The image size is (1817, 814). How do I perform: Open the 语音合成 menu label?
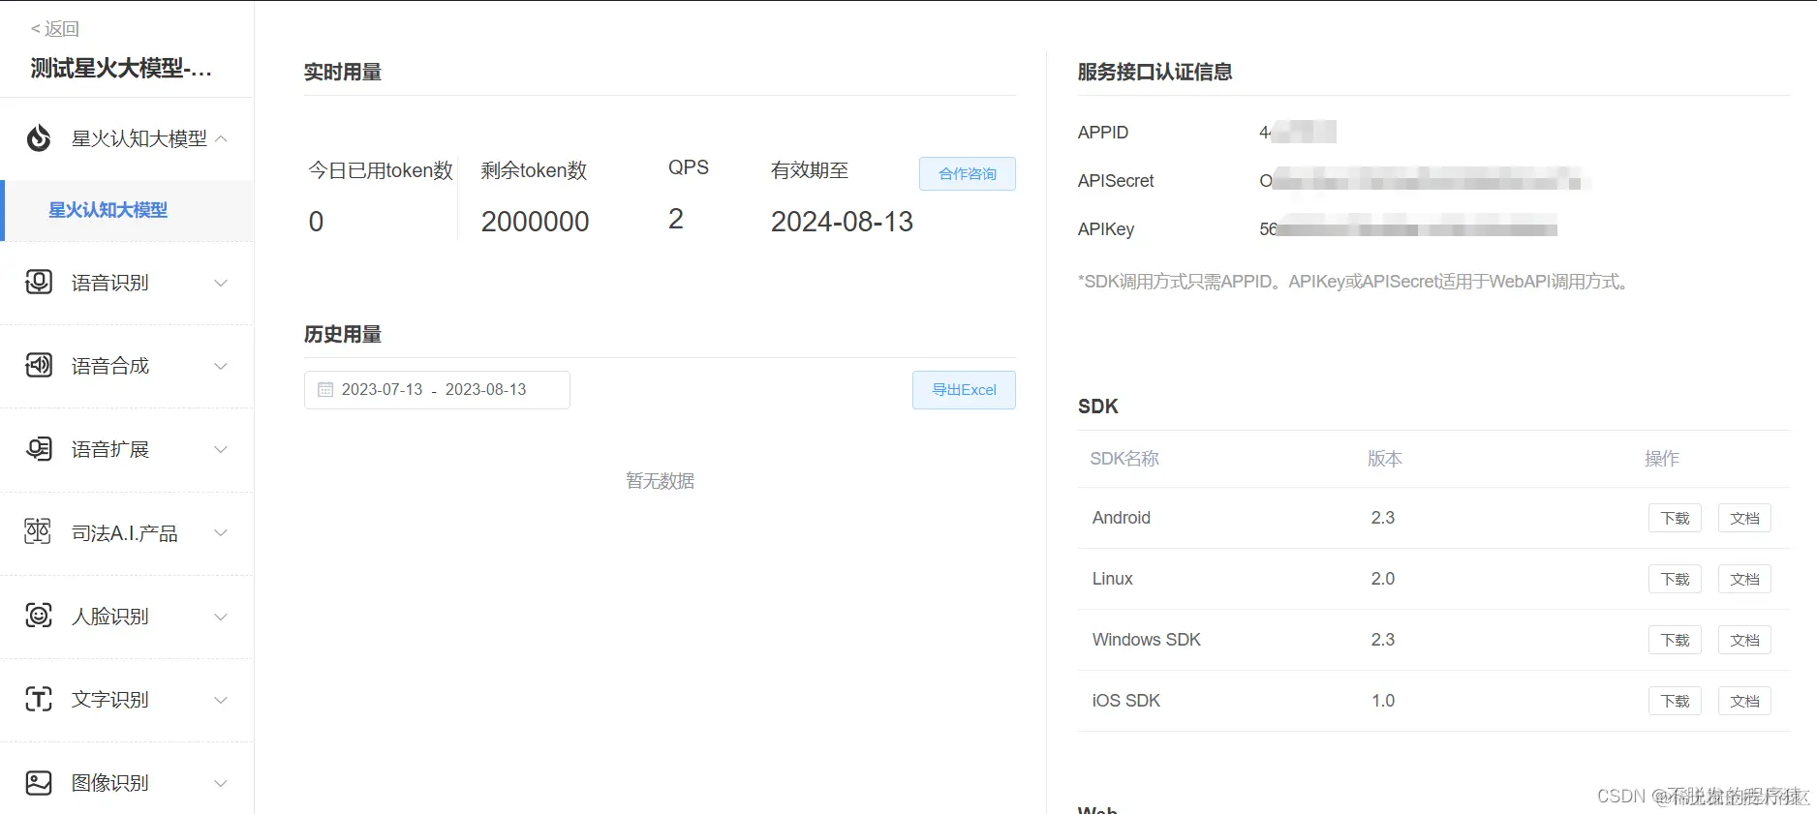(x=110, y=366)
